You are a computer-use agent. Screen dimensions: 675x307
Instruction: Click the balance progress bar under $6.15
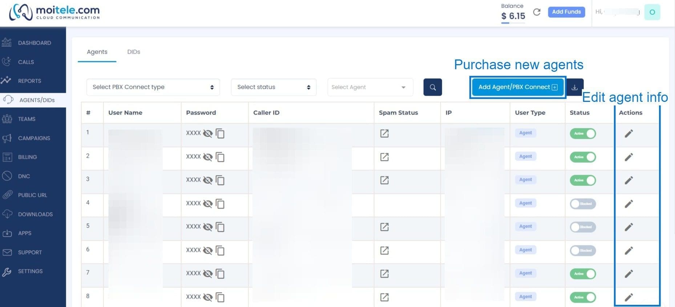[x=513, y=23]
